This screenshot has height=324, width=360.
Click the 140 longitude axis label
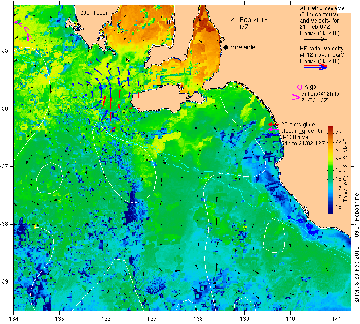click(290, 319)
